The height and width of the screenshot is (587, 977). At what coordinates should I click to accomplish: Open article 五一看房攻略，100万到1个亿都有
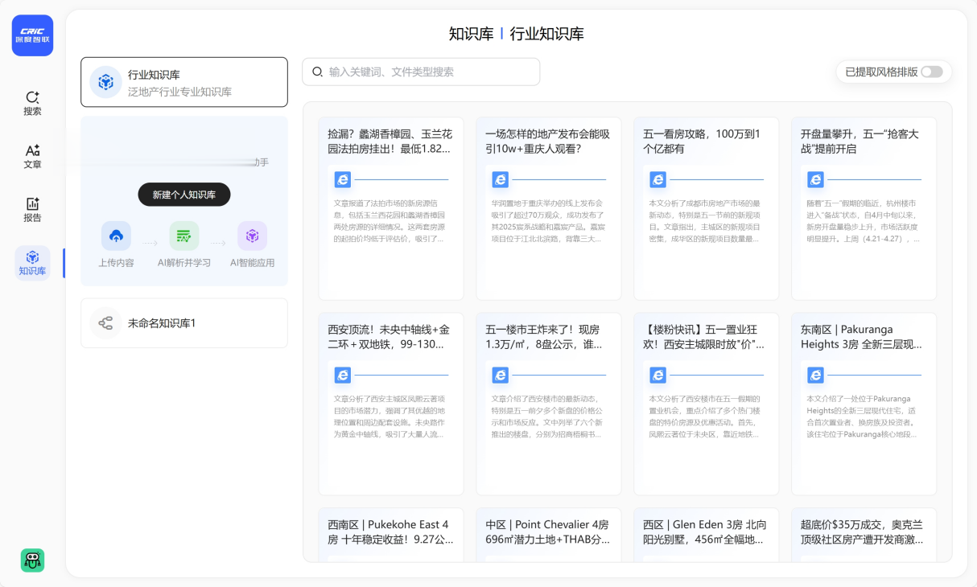point(706,208)
